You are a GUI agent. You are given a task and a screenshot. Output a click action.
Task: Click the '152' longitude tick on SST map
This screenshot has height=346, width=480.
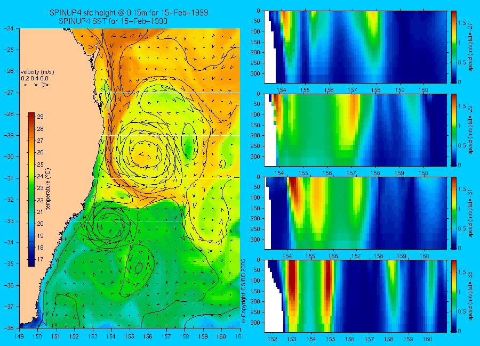(x=74, y=336)
